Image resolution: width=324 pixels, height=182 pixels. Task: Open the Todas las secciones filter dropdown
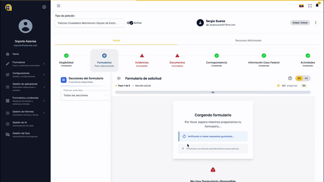point(85,95)
